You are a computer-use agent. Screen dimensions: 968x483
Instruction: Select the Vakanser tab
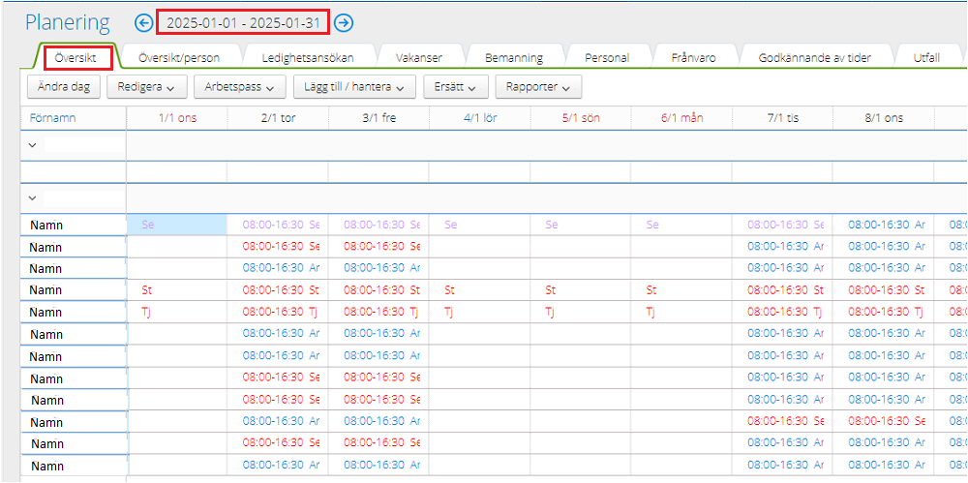(x=418, y=57)
